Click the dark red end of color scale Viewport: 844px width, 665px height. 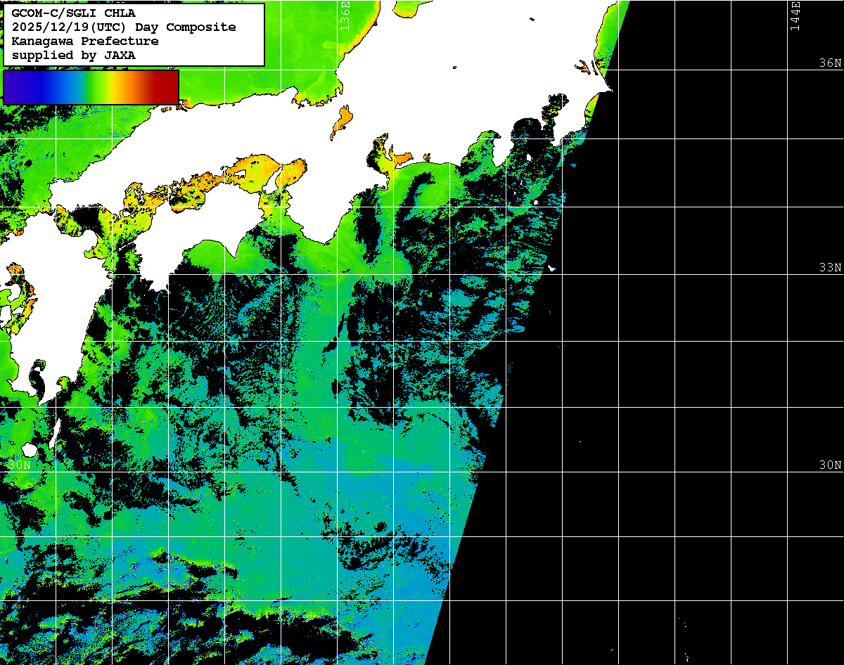[x=169, y=86]
